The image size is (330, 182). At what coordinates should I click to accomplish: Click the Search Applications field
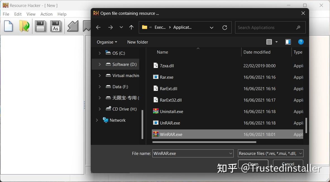coord(270,27)
